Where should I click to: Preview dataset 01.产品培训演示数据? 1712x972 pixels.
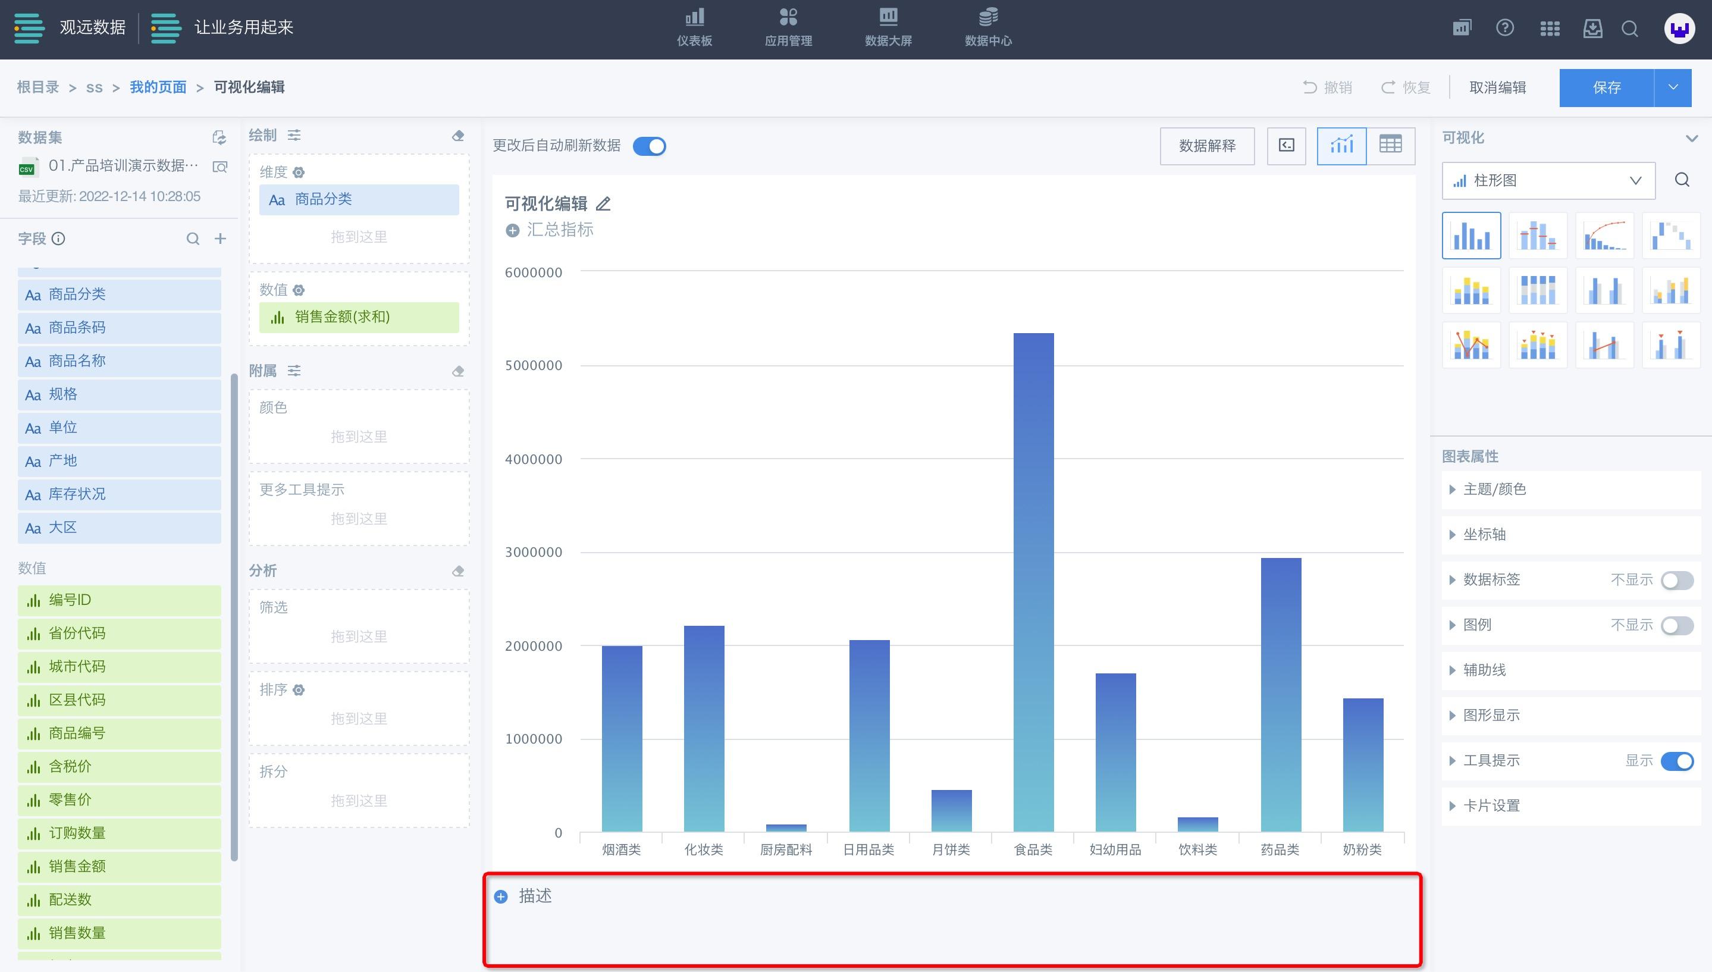(x=220, y=166)
